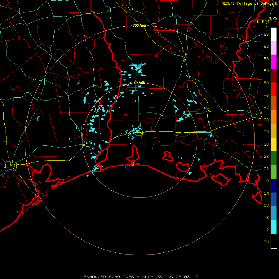Click the navy 22 kft legend swatch
The image size is (279, 279).
tap(274, 186)
